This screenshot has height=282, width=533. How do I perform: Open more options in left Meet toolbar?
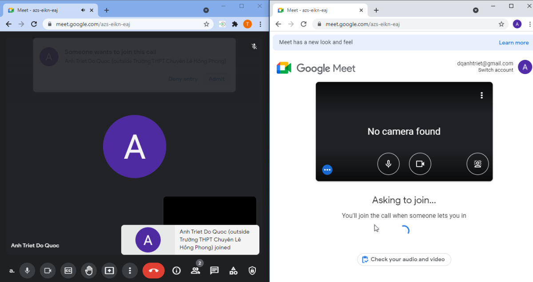tap(130, 270)
